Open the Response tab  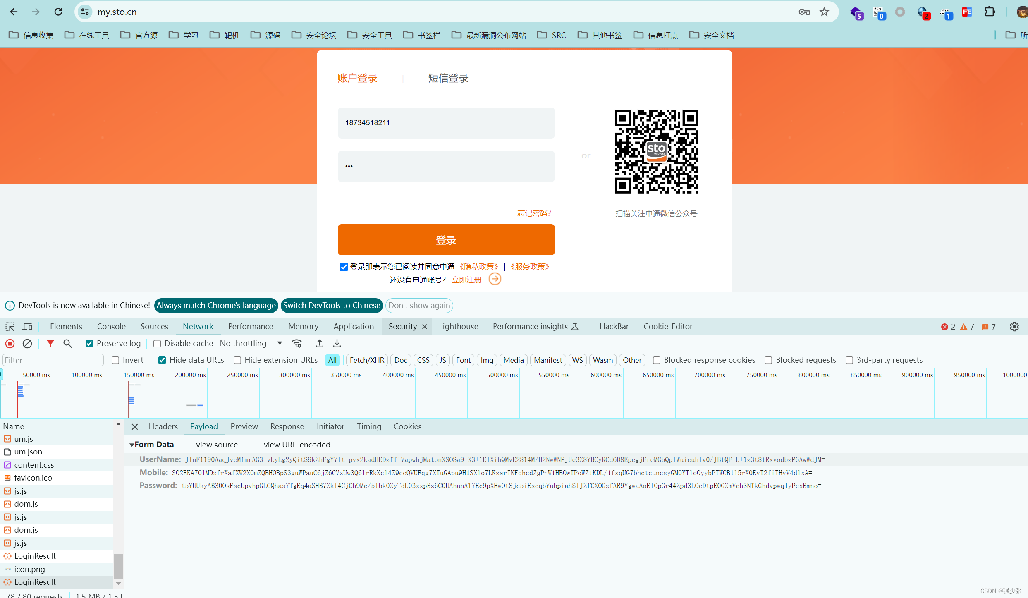point(287,427)
